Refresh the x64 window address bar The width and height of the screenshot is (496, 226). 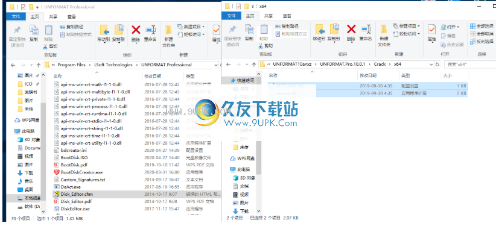438,64
